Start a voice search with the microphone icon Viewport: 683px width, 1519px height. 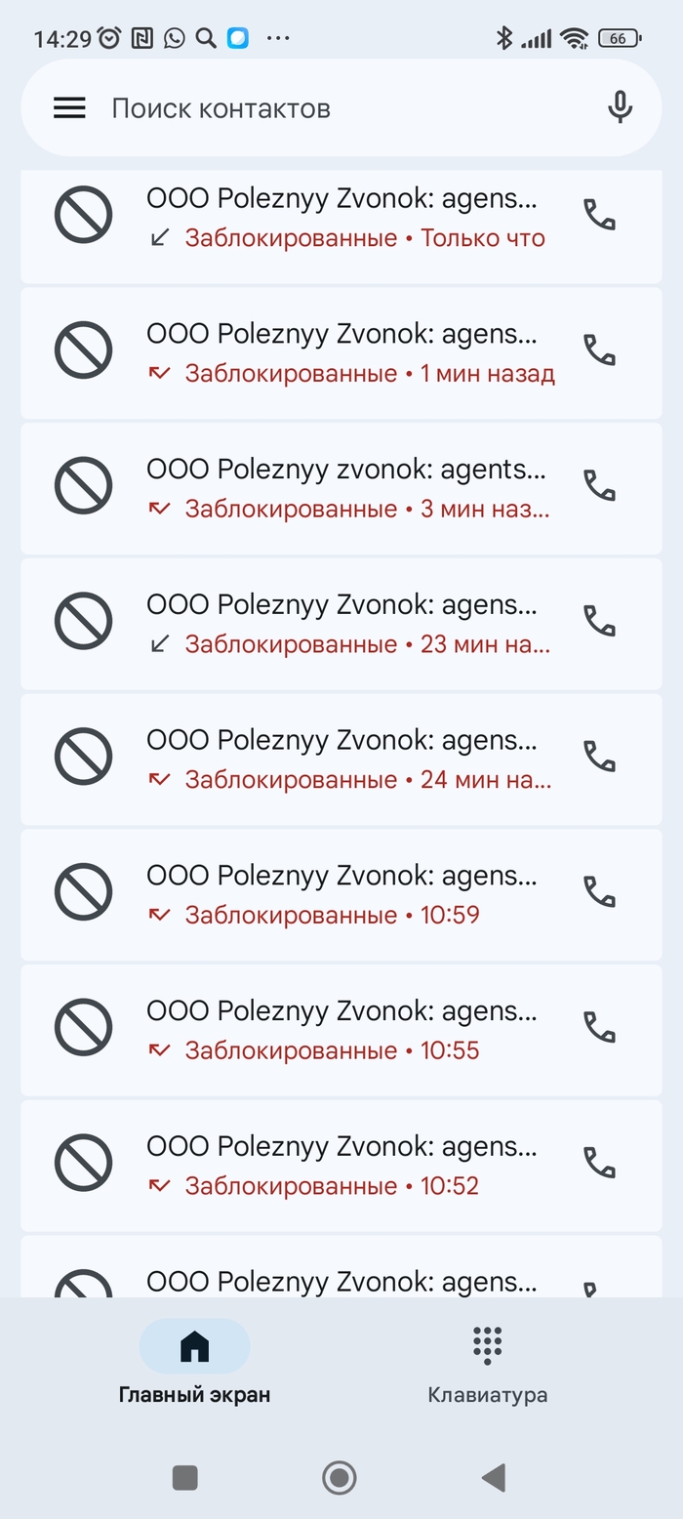(x=619, y=107)
